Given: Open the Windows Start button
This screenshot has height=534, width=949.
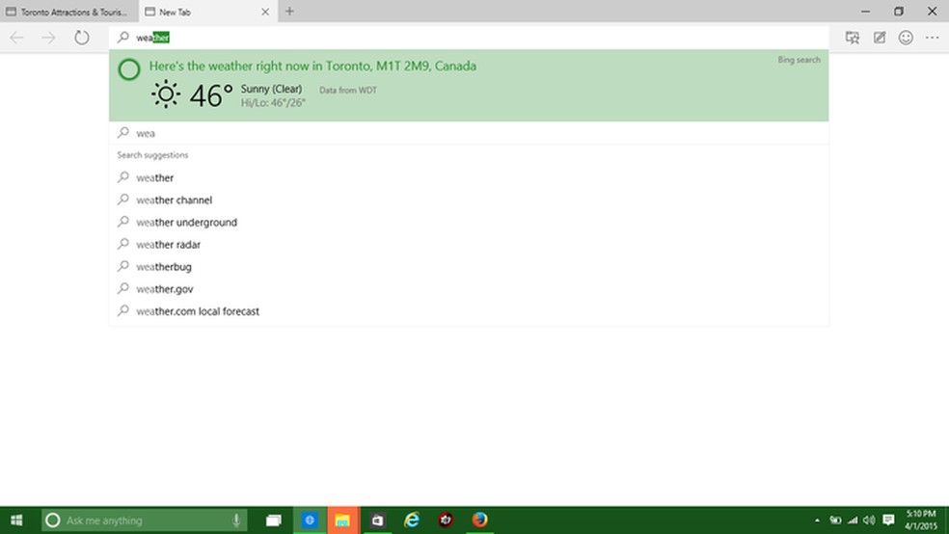Looking at the screenshot, I should 17,521.
